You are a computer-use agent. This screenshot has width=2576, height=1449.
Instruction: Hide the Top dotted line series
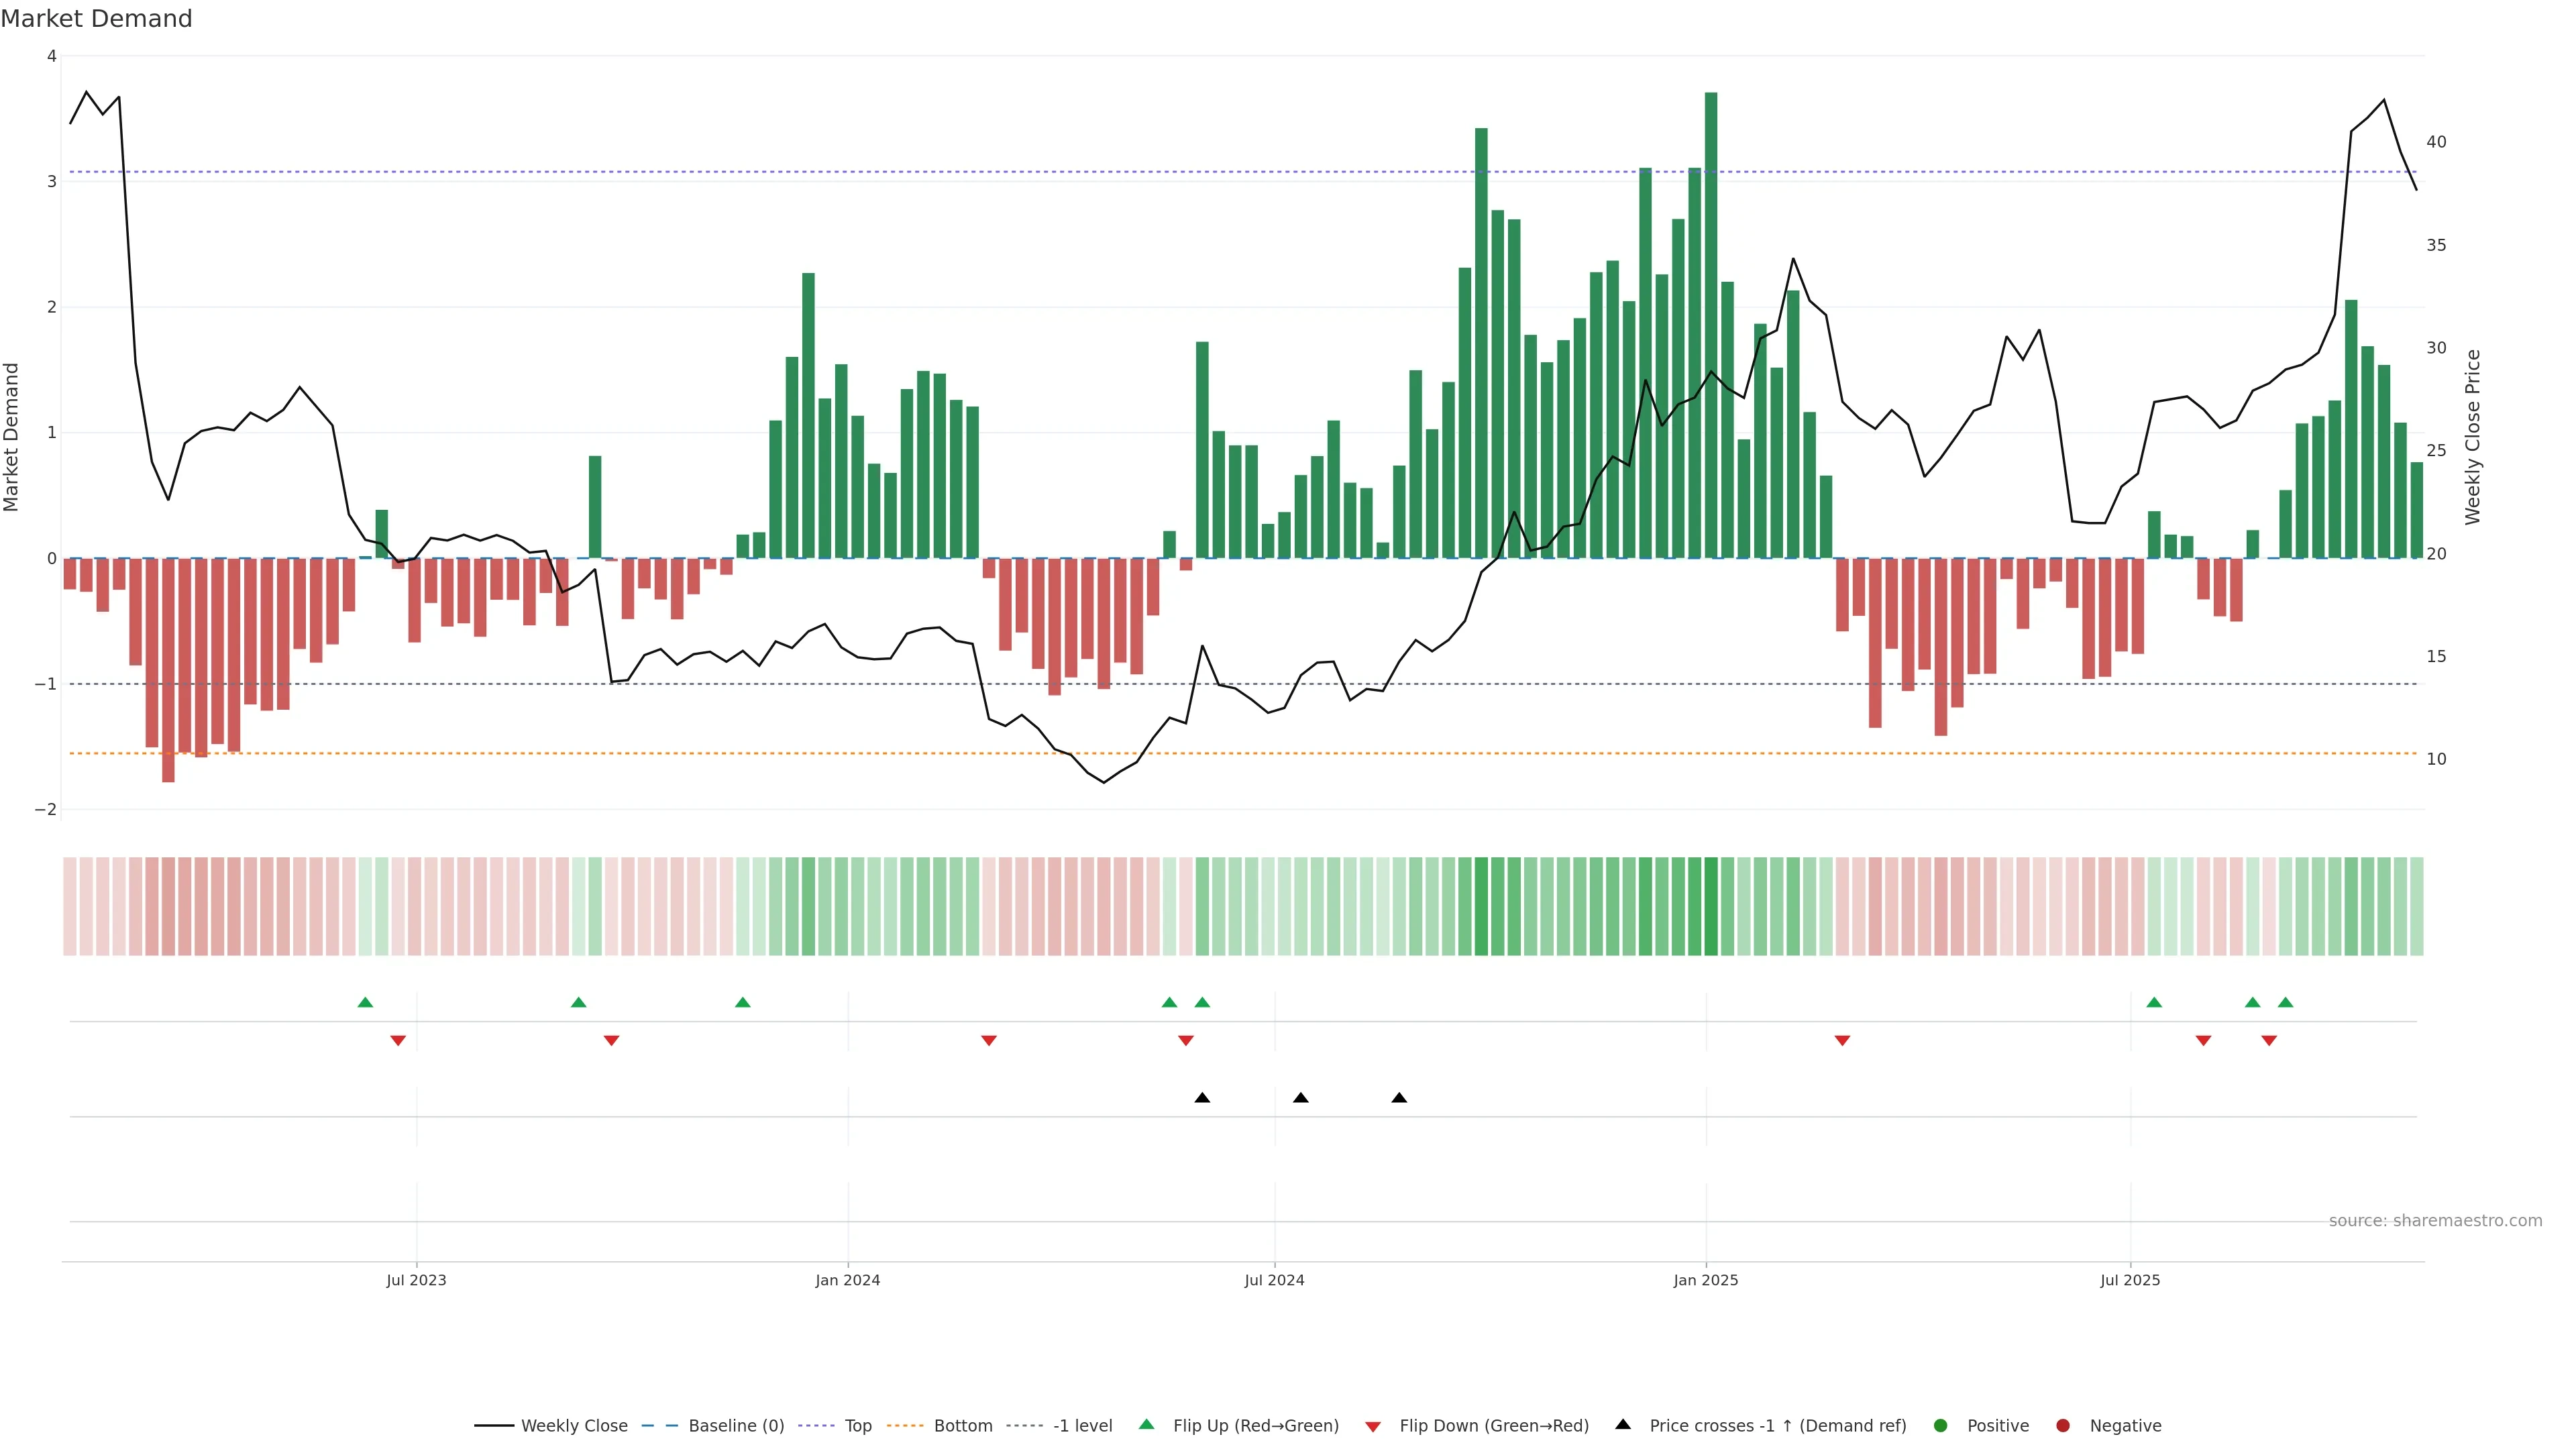pyautogui.click(x=857, y=1426)
